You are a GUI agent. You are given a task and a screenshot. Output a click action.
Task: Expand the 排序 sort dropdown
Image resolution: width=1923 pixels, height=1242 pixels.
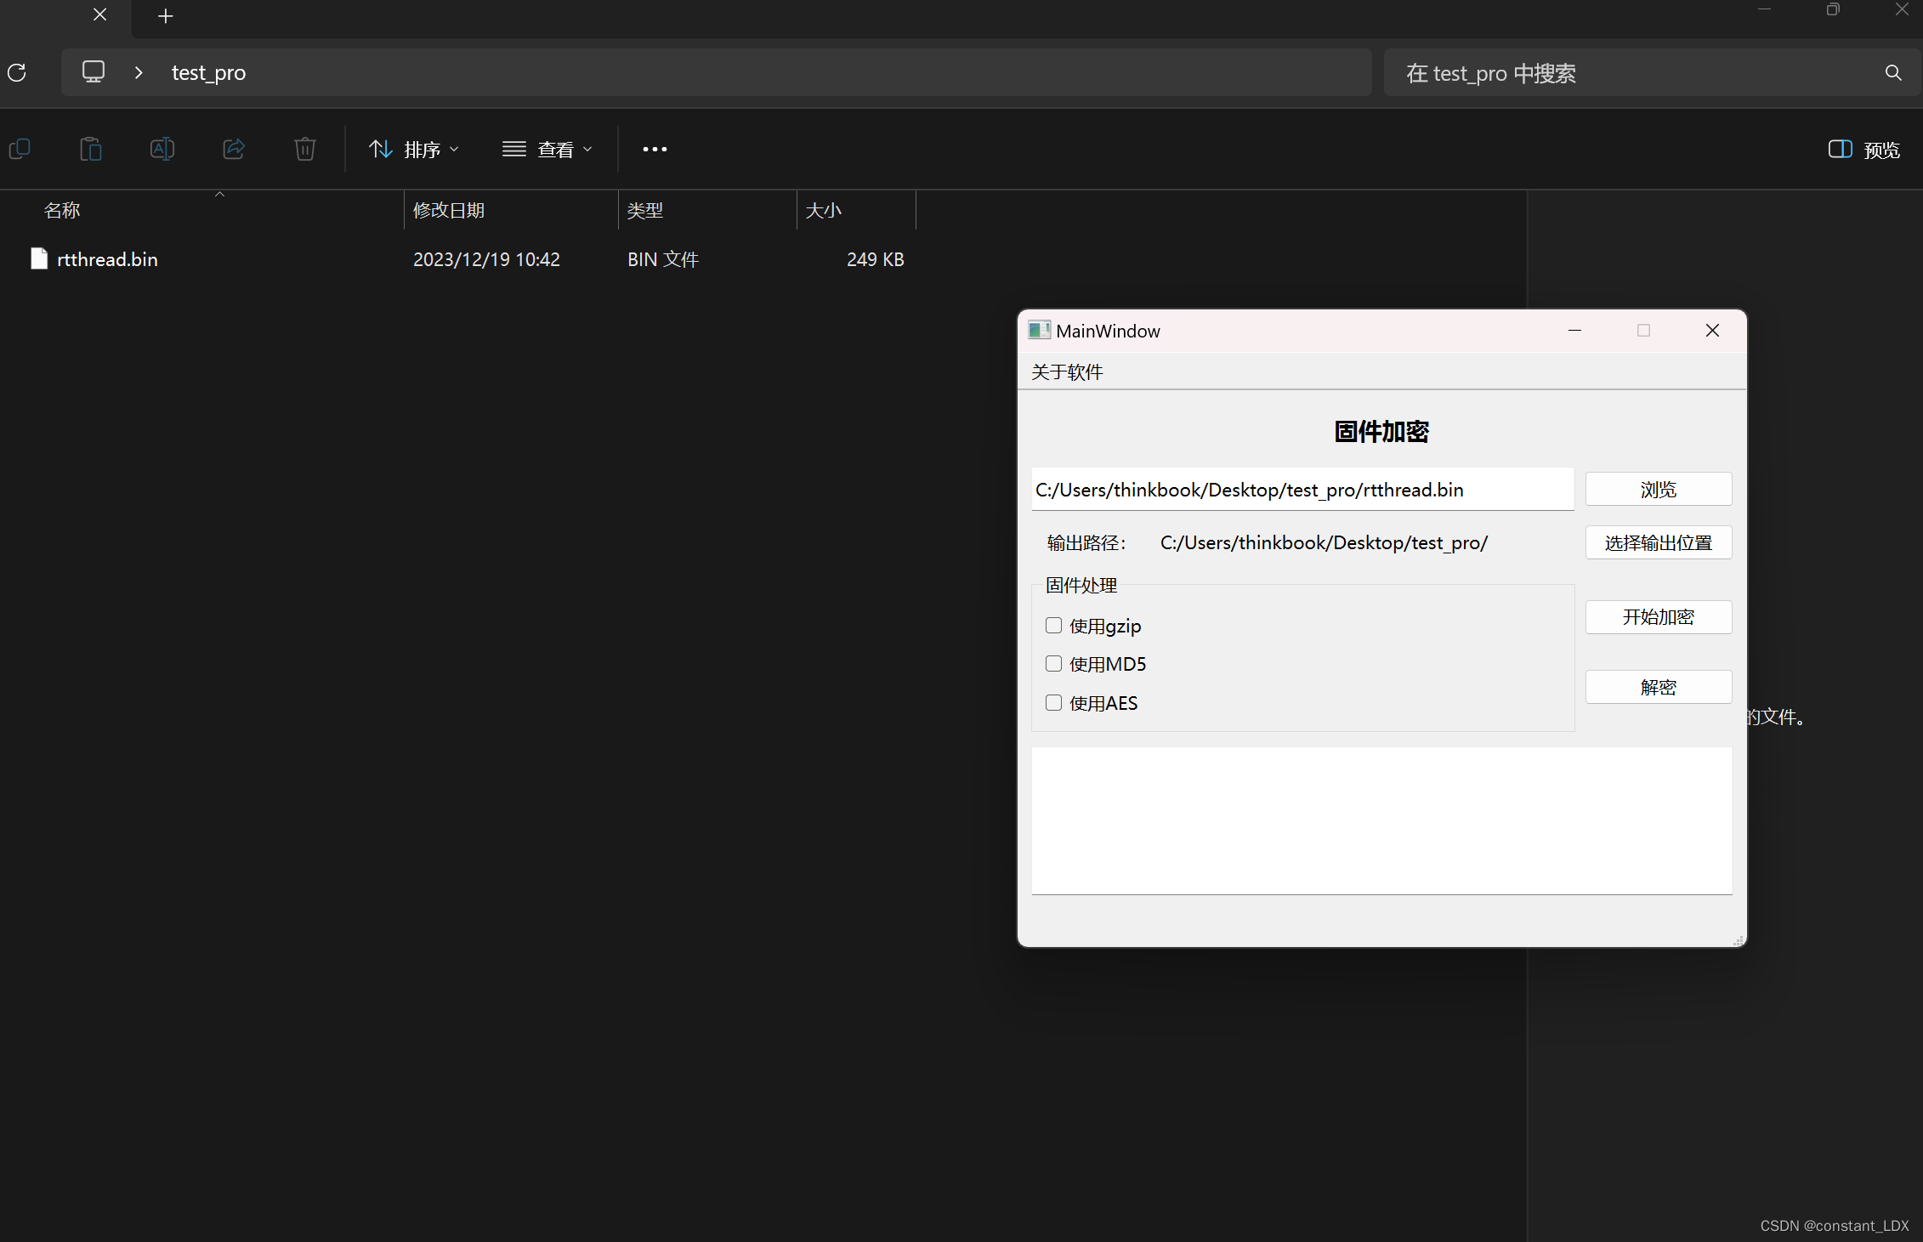[415, 150]
